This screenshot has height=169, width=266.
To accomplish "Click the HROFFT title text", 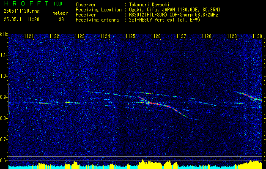I will 27,3.
